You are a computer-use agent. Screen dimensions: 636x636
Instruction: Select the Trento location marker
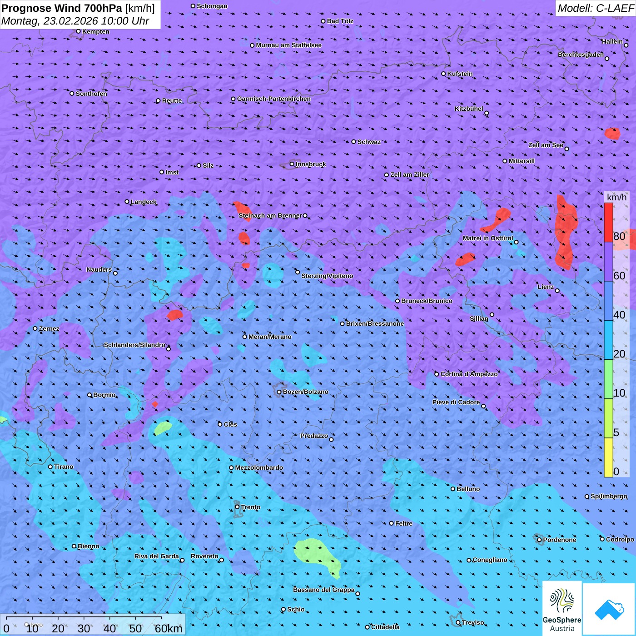pyautogui.click(x=237, y=507)
